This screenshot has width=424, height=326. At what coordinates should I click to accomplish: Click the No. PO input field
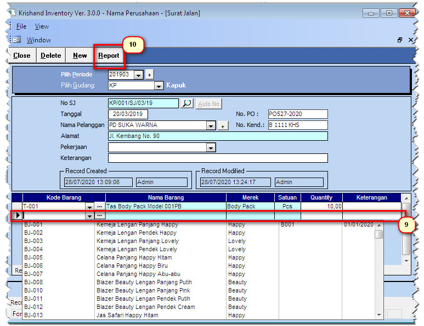pos(298,114)
